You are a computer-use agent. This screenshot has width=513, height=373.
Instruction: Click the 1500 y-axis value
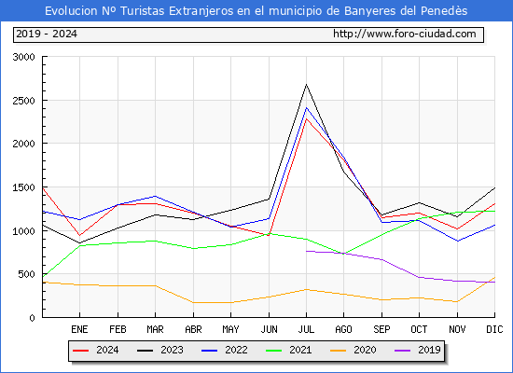tap(23, 187)
